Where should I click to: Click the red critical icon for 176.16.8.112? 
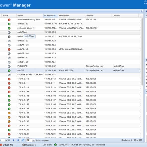9,79
